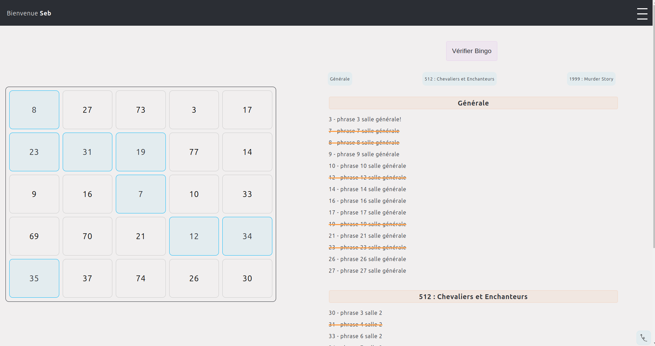
Task: Click the struck-through phrase 12 entry
Action: click(x=367, y=177)
